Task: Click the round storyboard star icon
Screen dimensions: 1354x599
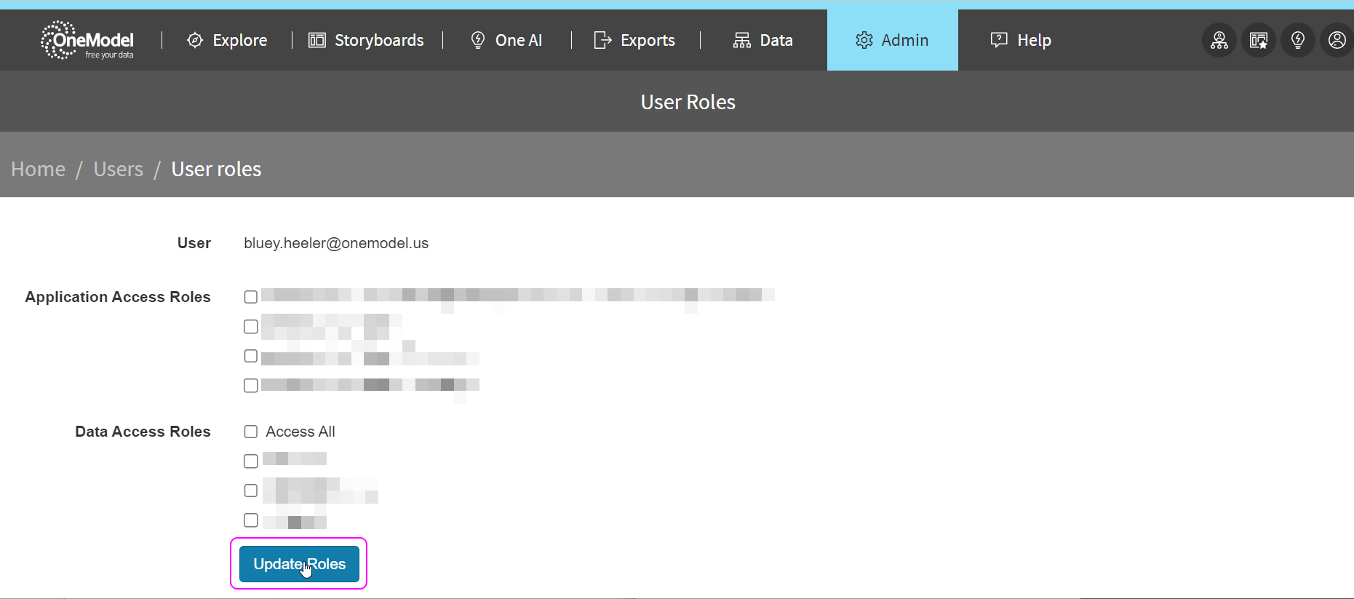Action: pyautogui.click(x=1259, y=40)
